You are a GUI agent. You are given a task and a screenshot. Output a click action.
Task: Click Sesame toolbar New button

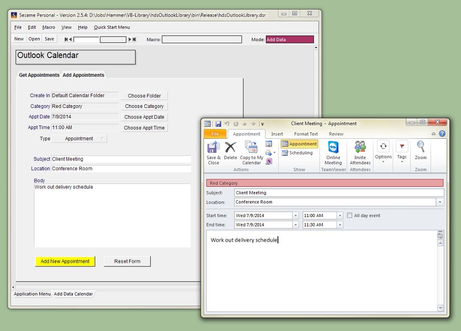(19, 39)
